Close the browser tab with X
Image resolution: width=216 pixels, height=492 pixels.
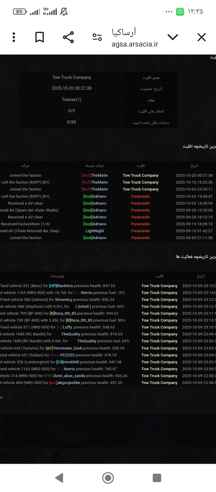(202, 37)
